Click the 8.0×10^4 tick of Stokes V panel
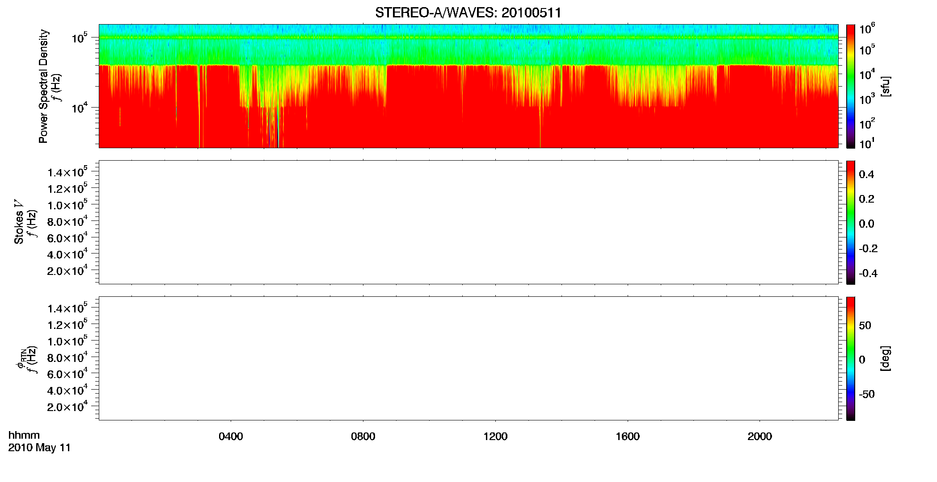Image resolution: width=937 pixels, height=482 pixels. 68,221
